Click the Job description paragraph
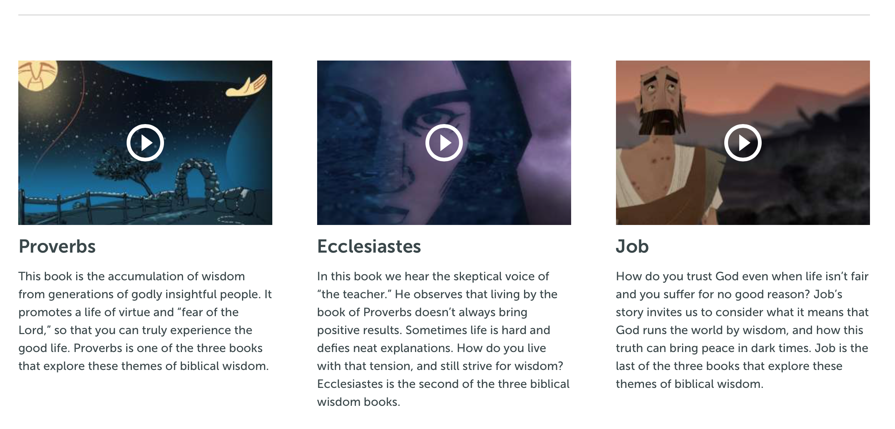 pyautogui.click(x=743, y=330)
